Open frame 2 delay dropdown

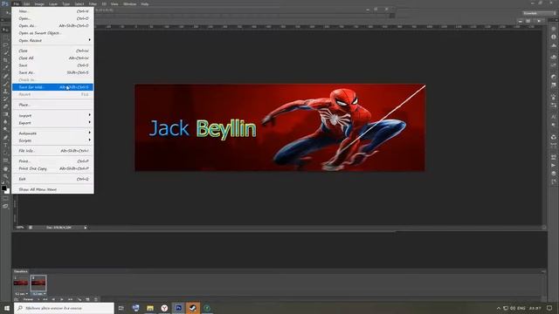pyautogui.click(x=38, y=294)
